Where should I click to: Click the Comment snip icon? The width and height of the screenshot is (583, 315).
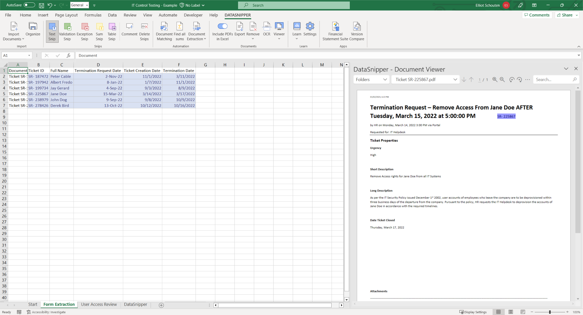click(129, 29)
